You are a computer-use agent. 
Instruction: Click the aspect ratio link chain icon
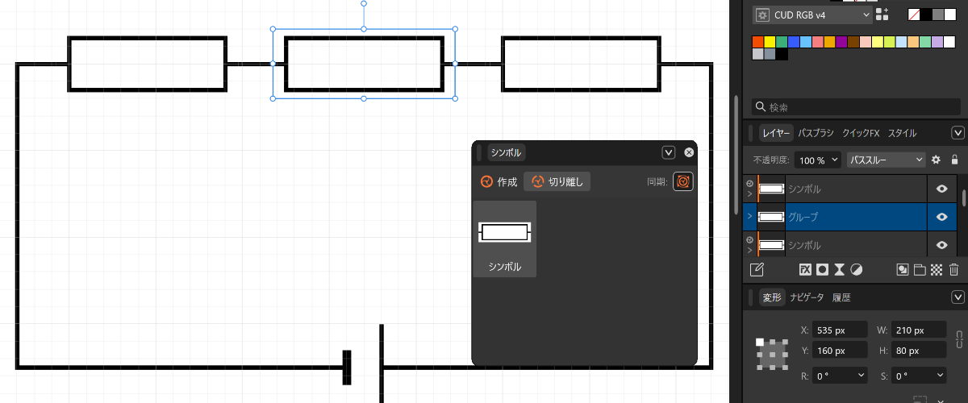click(x=959, y=339)
